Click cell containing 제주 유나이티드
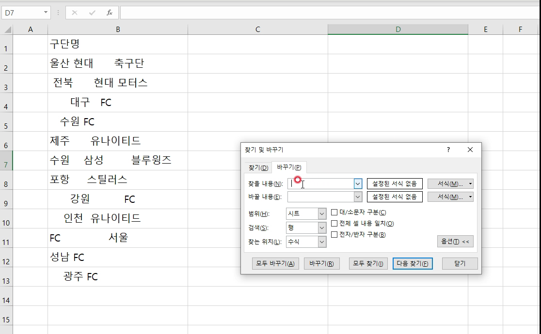The height and width of the screenshot is (334, 541). [118, 141]
